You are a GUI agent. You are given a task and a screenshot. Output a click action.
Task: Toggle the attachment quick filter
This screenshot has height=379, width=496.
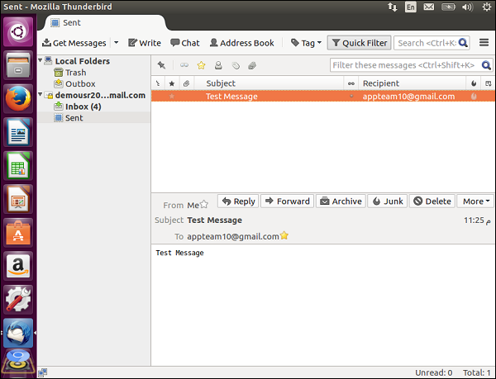point(252,65)
